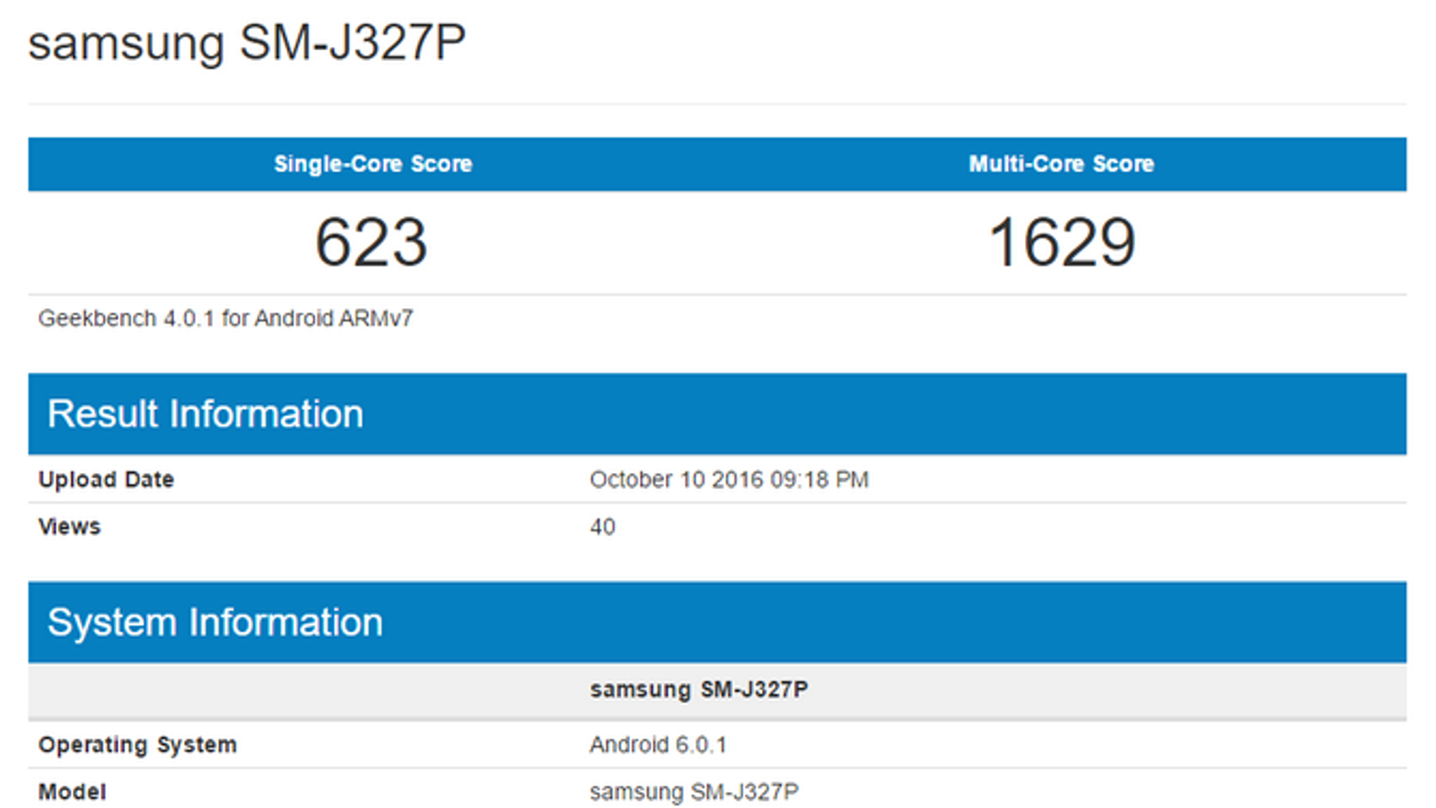Click the Model label
Image resolution: width=1436 pixels, height=808 pixels.
72,792
